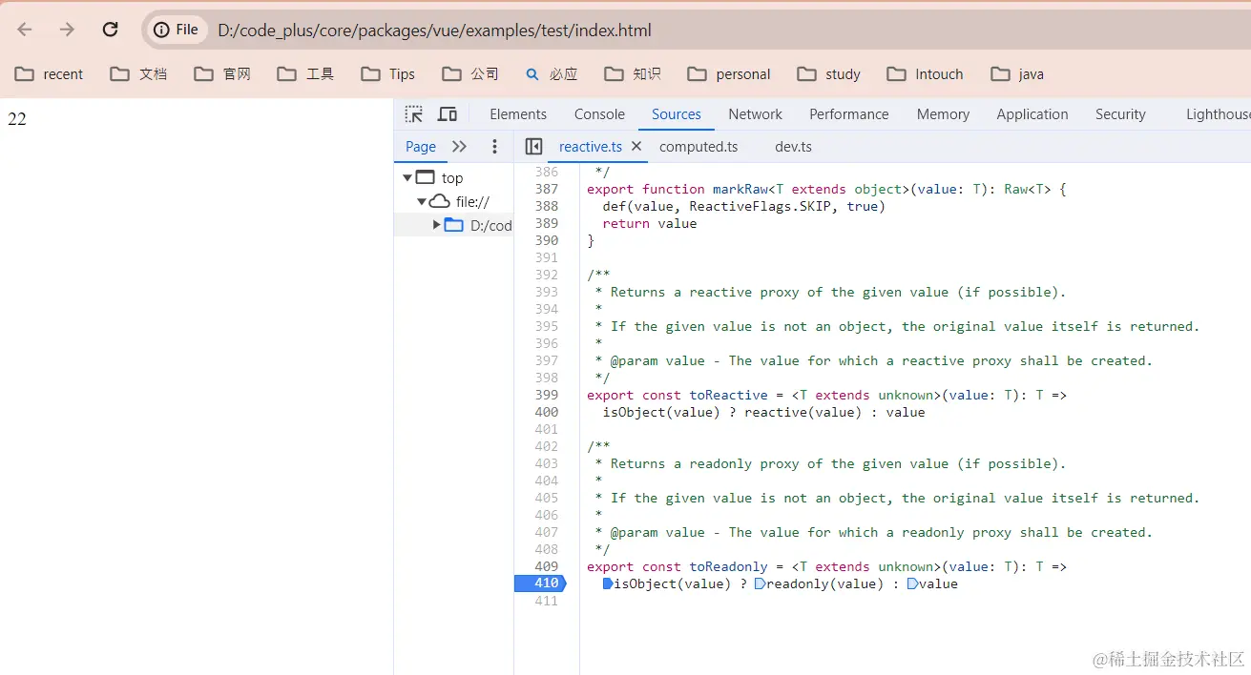Show more navigator tabs chevron
This screenshot has width=1251, height=675.
tap(459, 147)
